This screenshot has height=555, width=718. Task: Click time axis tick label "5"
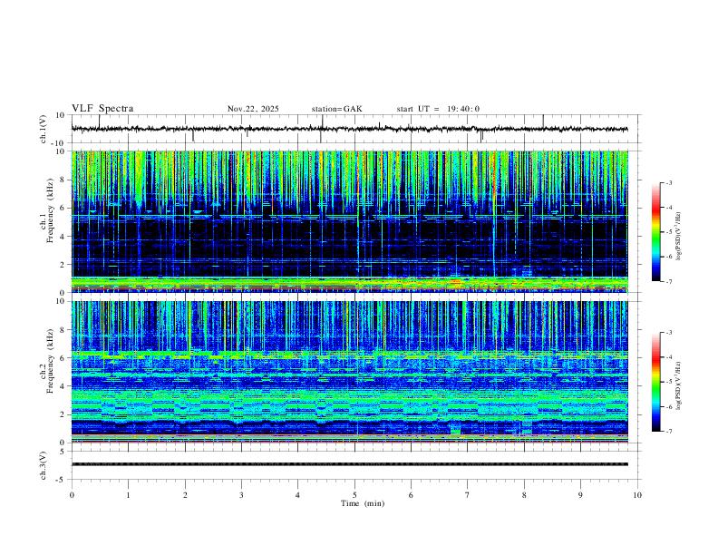[x=354, y=495]
